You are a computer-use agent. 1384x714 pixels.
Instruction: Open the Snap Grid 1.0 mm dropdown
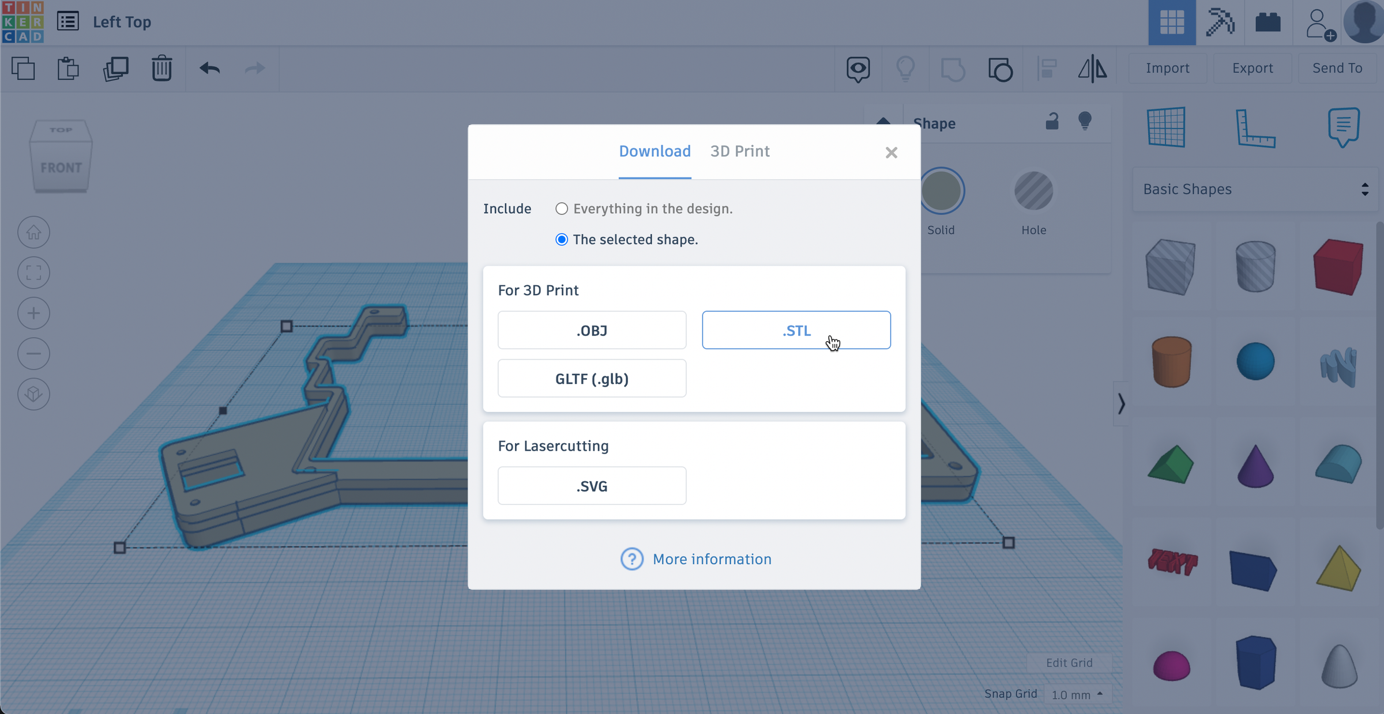pyautogui.click(x=1076, y=694)
